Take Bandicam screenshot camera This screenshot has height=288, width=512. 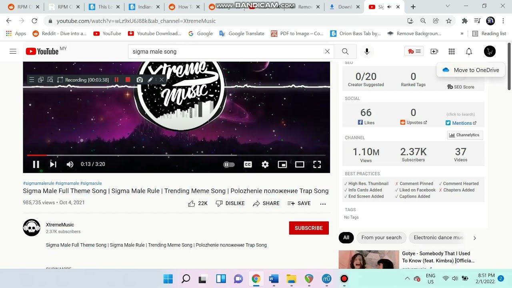tap(140, 80)
